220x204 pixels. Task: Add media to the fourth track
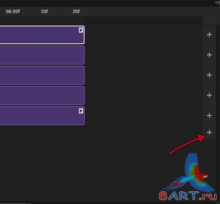209,95
